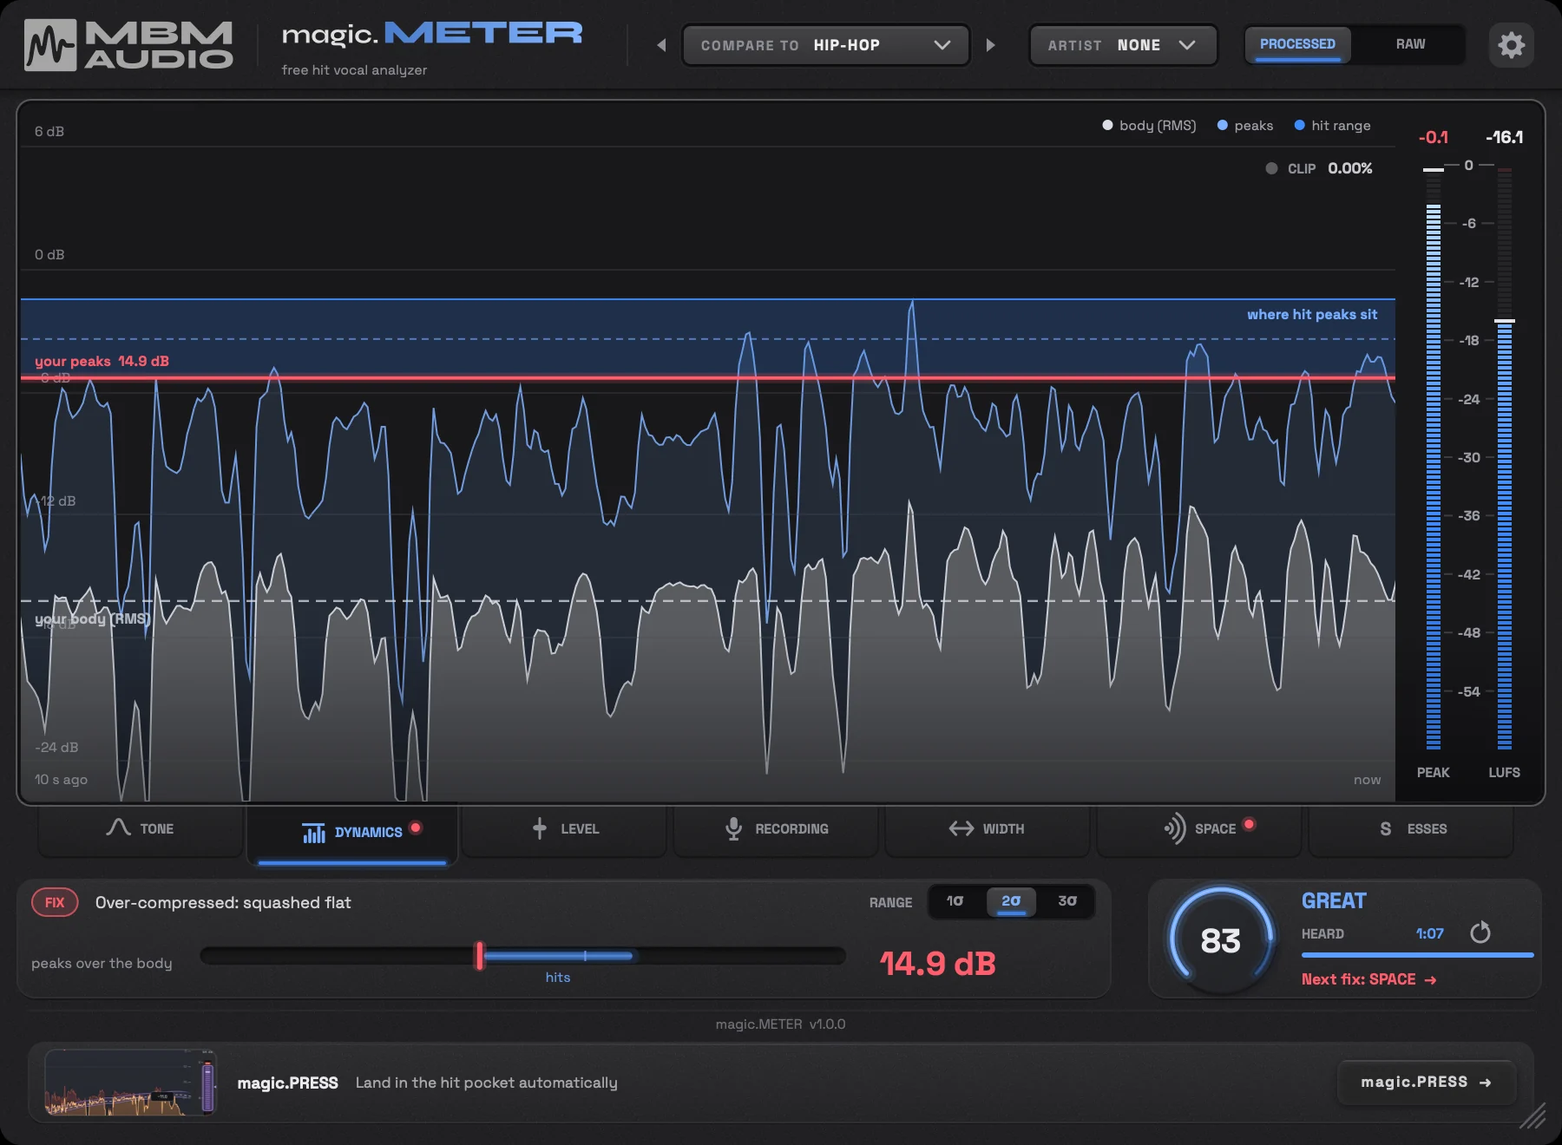Select the 1σ range option
The image size is (1562, 1145).
(x=955, y=901)
